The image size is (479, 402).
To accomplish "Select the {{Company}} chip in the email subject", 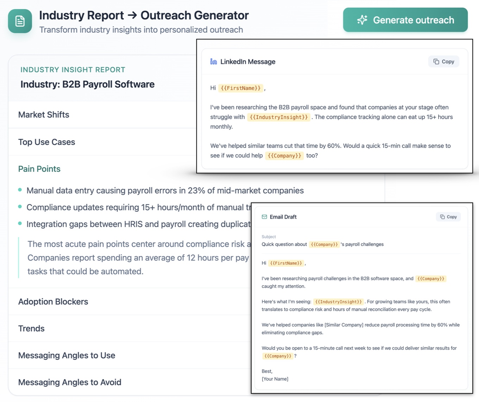I will tap(324, 244).
